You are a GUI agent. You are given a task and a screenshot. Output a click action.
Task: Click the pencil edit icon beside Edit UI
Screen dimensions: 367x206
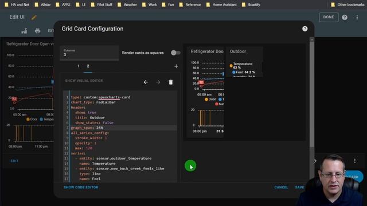[x=34, y=17]
